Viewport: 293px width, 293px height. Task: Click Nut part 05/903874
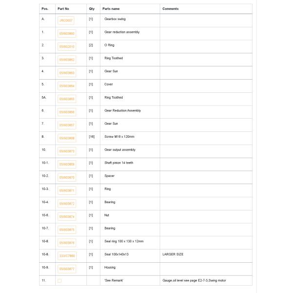[x=67, y=217]
